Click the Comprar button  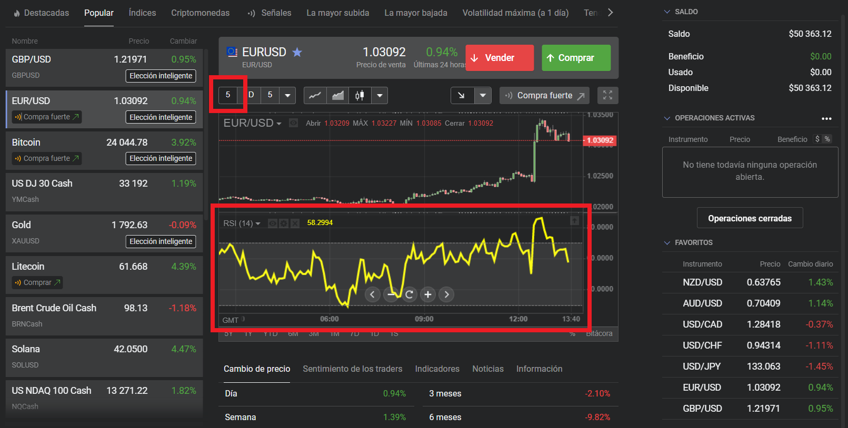pos(576,58)
